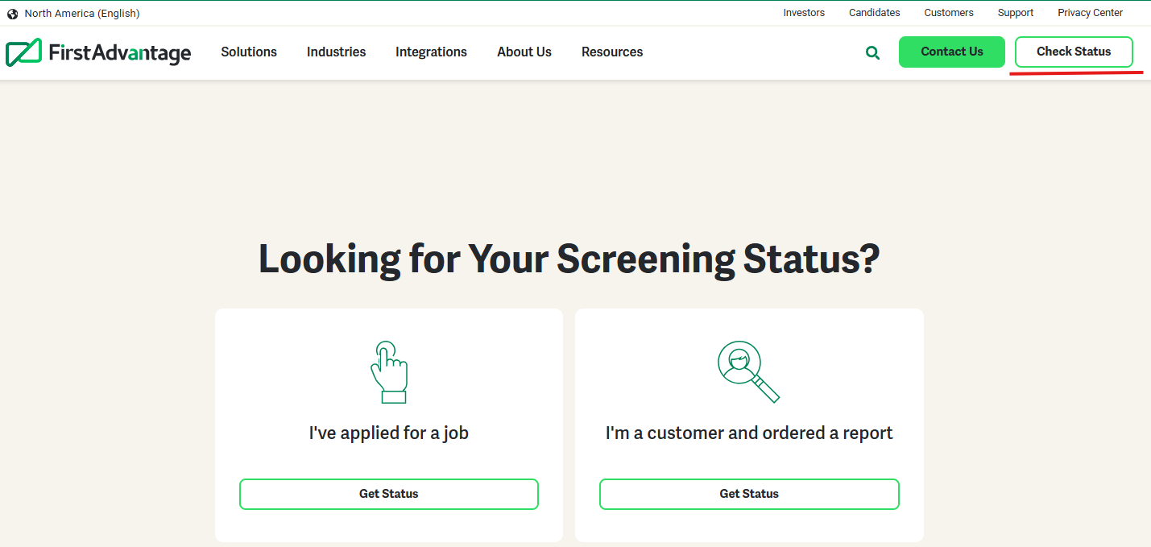Screen dimensions: 1151x547
Task: Expand the Integrations menu
Action: click(431, 52)
